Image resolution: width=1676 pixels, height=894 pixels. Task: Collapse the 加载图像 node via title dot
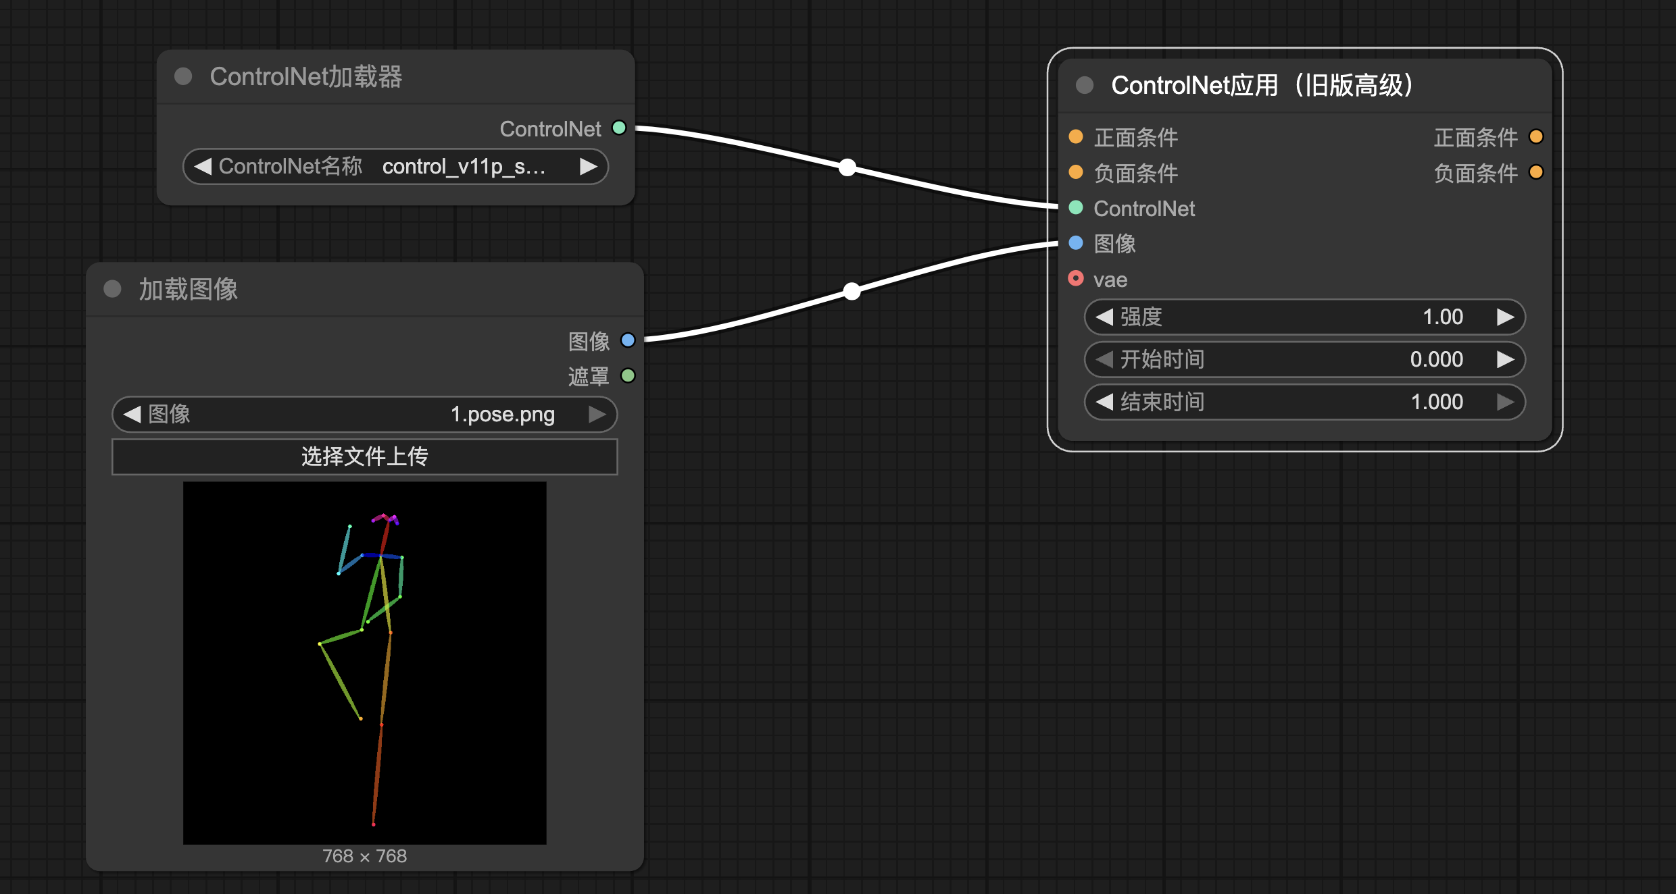[x=112, y=289]
